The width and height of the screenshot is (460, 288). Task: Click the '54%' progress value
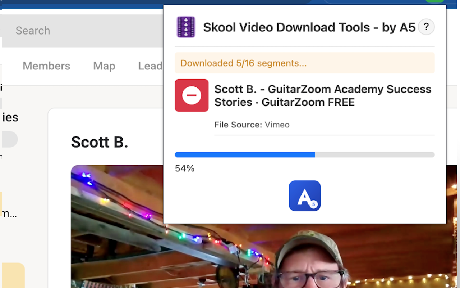point(185,168)
